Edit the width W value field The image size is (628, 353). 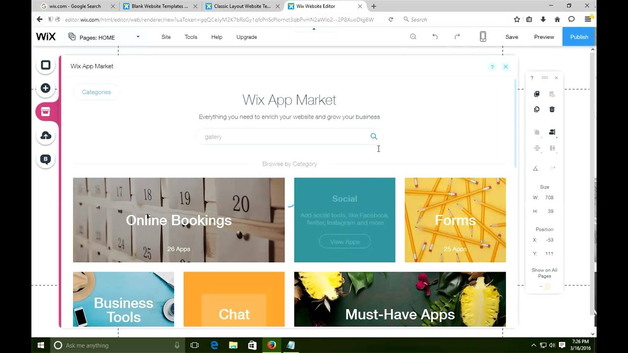coord(549,198)
